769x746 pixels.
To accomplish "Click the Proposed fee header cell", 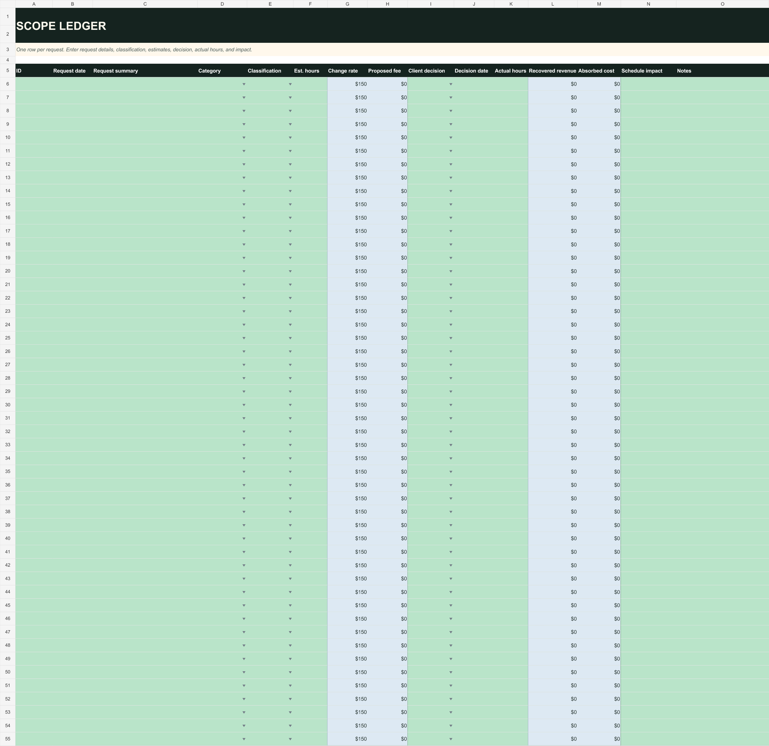I will click(x=387, y=71).
